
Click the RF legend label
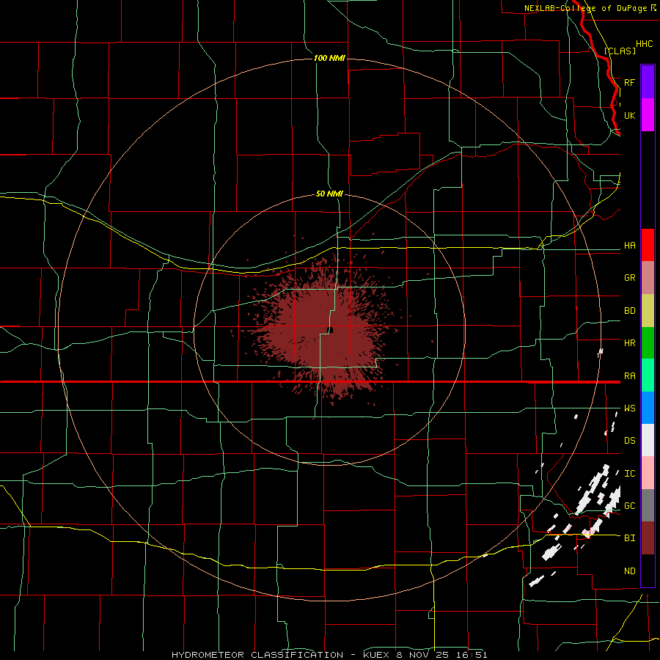(629, 82)
